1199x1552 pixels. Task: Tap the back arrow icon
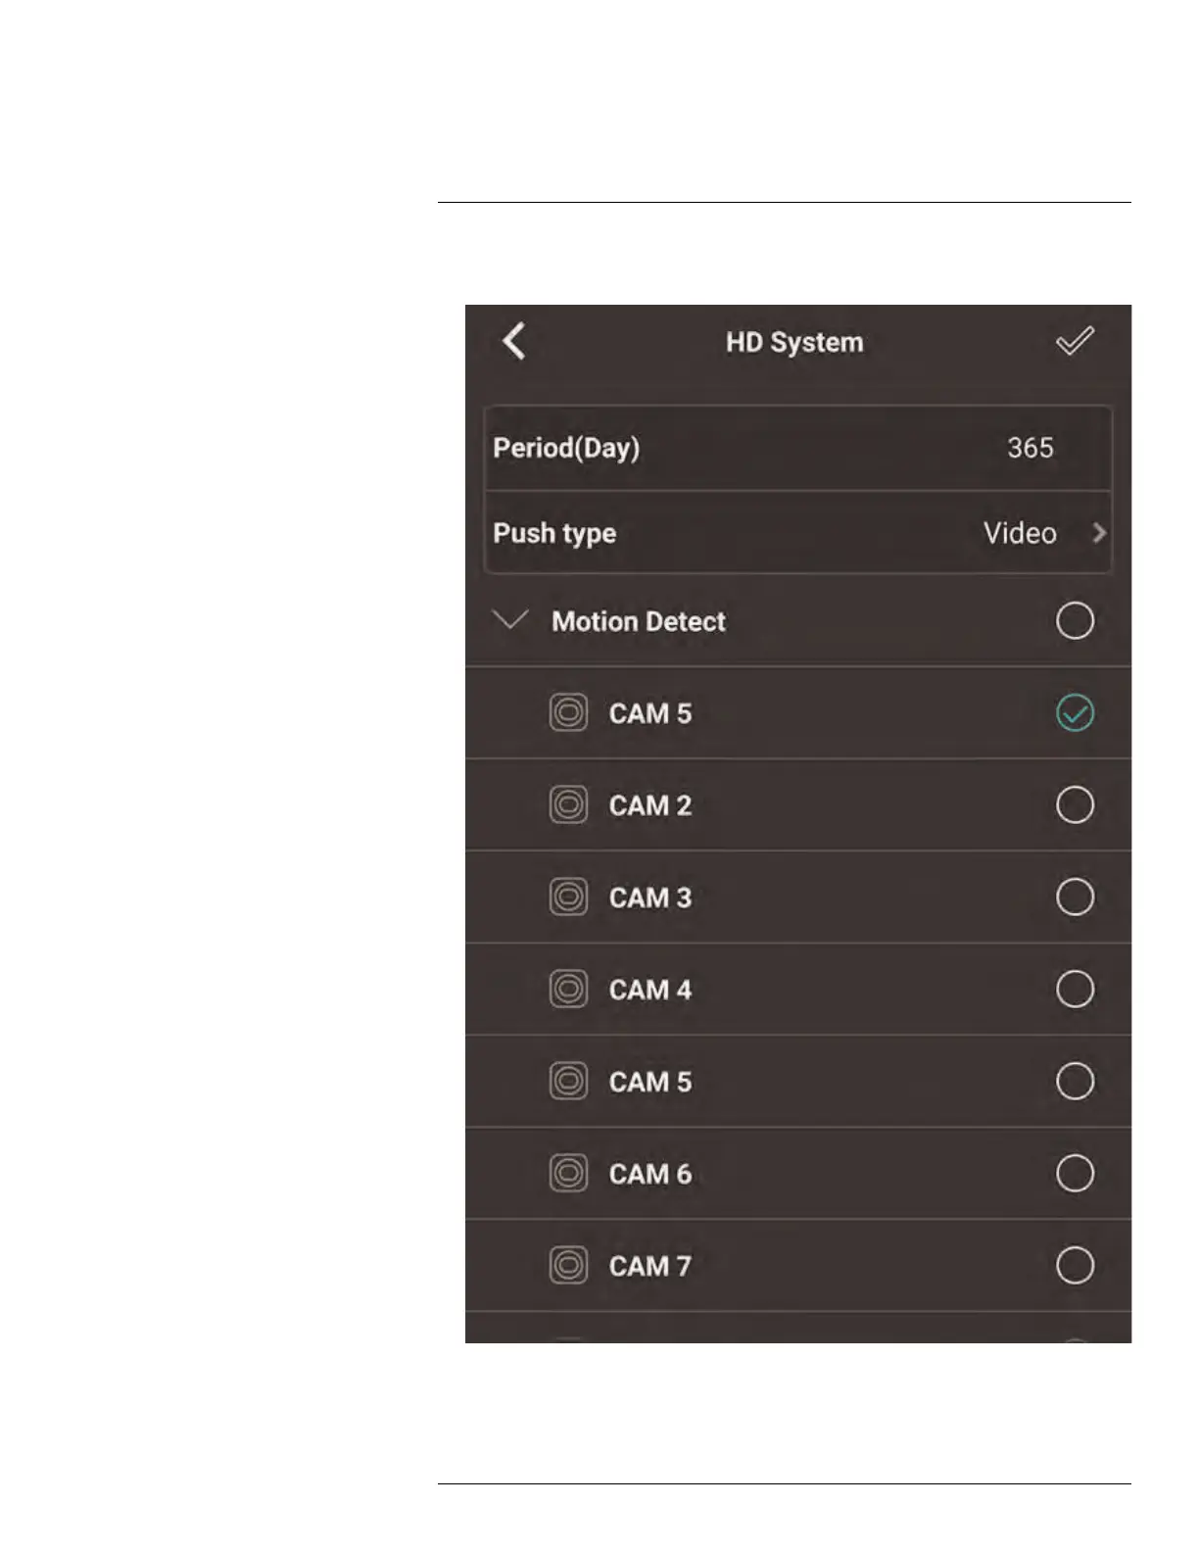[514, 342]
